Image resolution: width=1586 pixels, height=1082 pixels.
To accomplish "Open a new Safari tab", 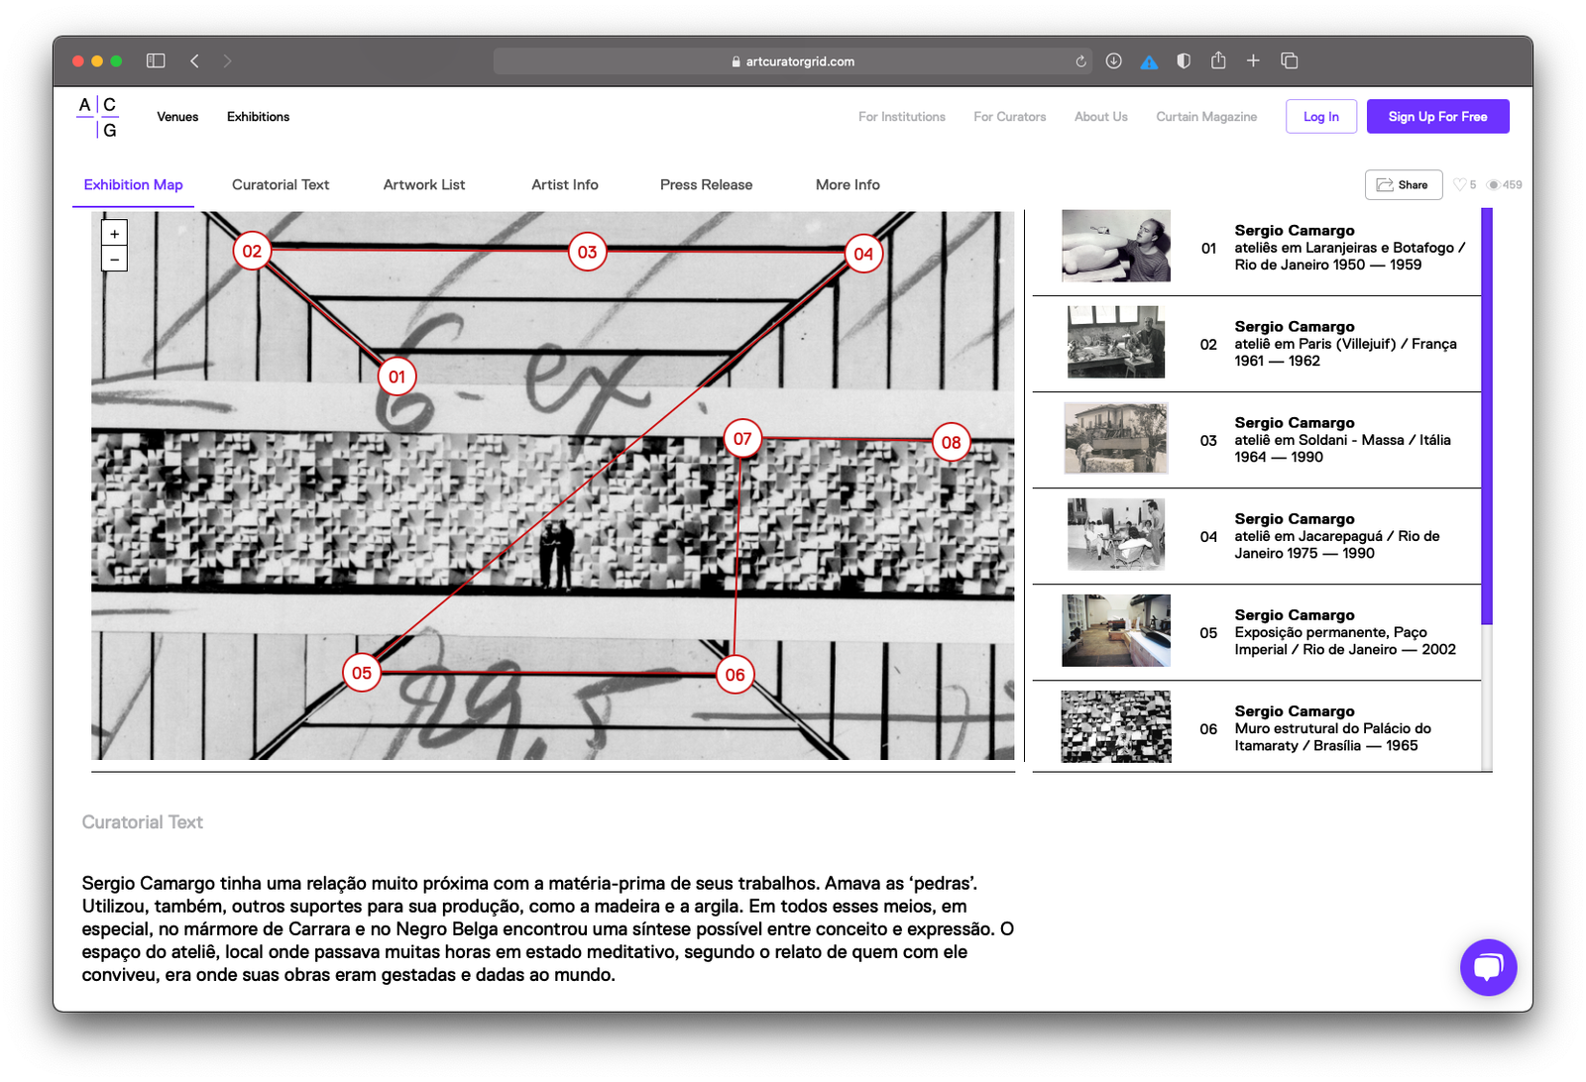I will 1253,61.
